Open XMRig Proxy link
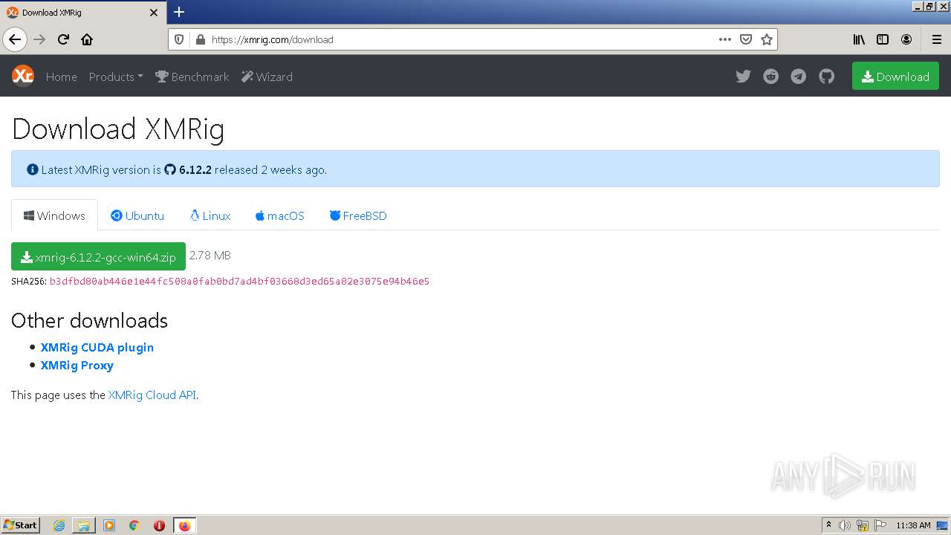Viewport: 951px width, 535px height. tap(77, 365)
